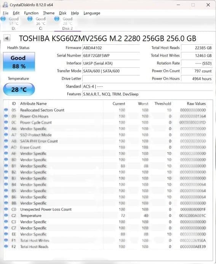This screenshot has height=264, width=216.
Task: Minimize the CrystalDiskInfo window
Action: pos(178,5)
